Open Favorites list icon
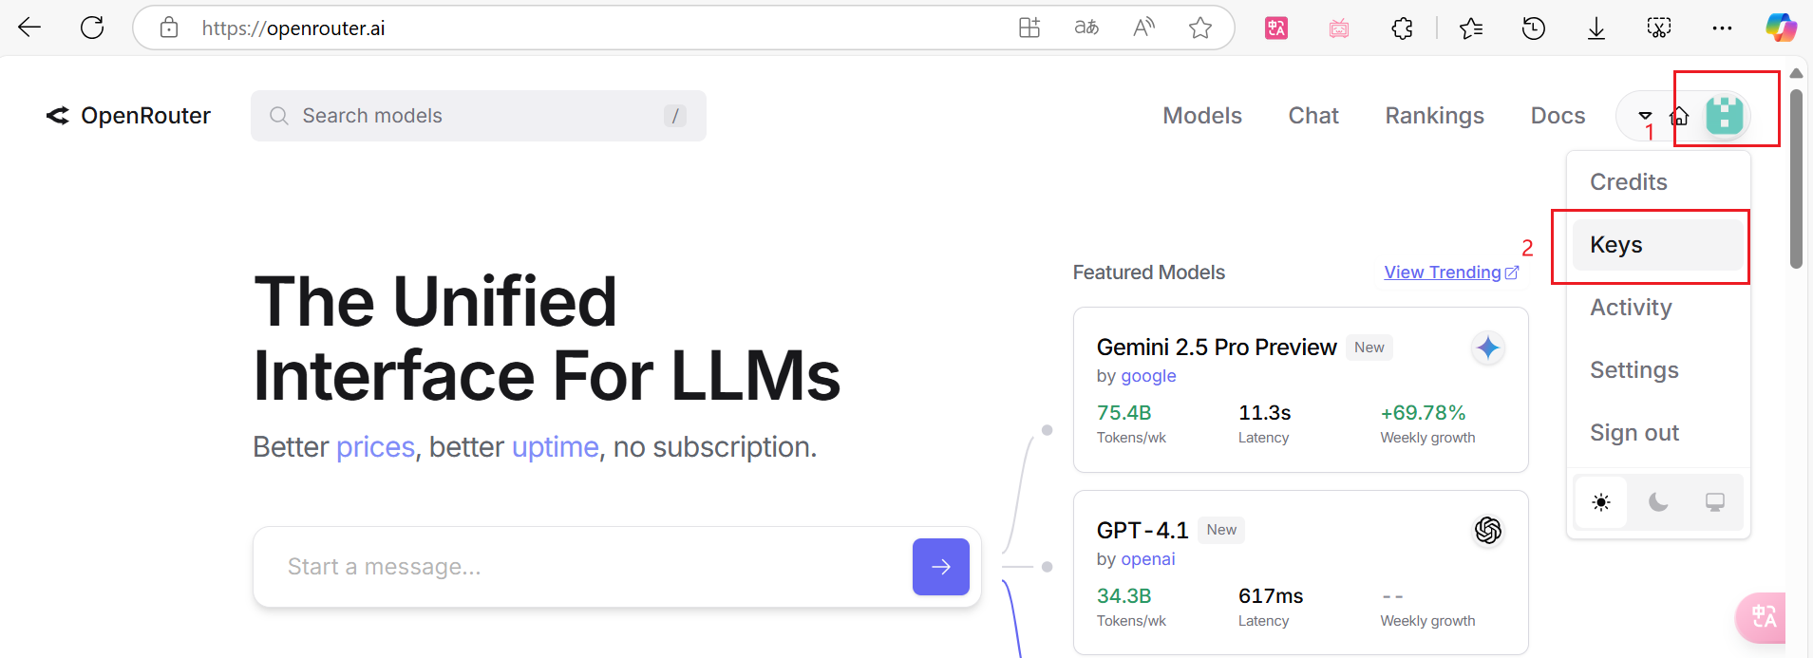 coord(1471,28)
